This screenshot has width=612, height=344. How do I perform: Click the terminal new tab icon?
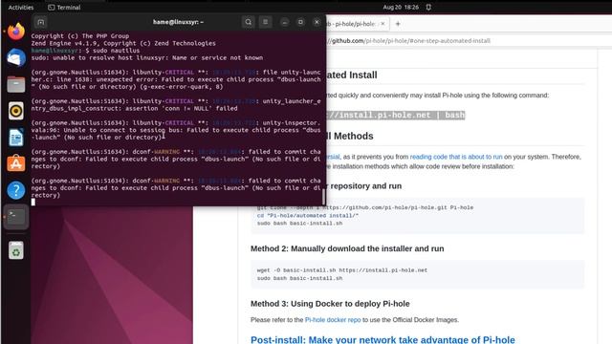pos(40,22)
